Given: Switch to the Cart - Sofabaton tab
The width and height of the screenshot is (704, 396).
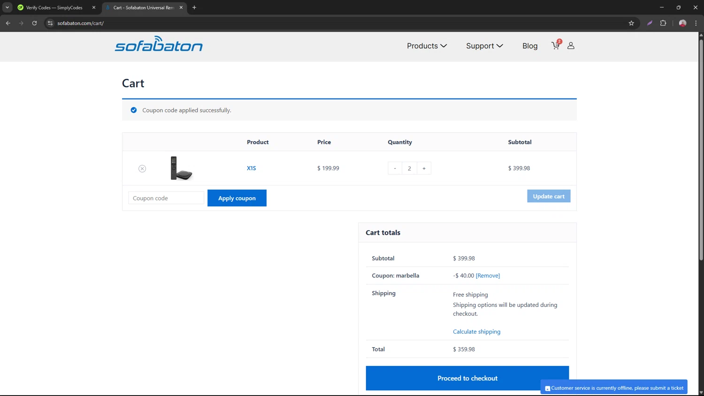Looking at the screenshot, I should click(144, 8).
